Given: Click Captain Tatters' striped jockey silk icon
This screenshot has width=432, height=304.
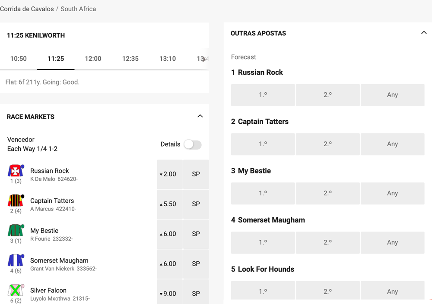Looking at the screenshot, I should click(16, 201).
